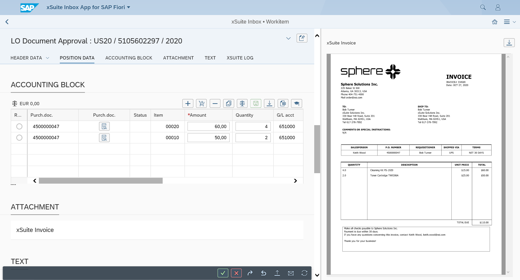Expand the header chevron beside share icon

pos(288,38)
